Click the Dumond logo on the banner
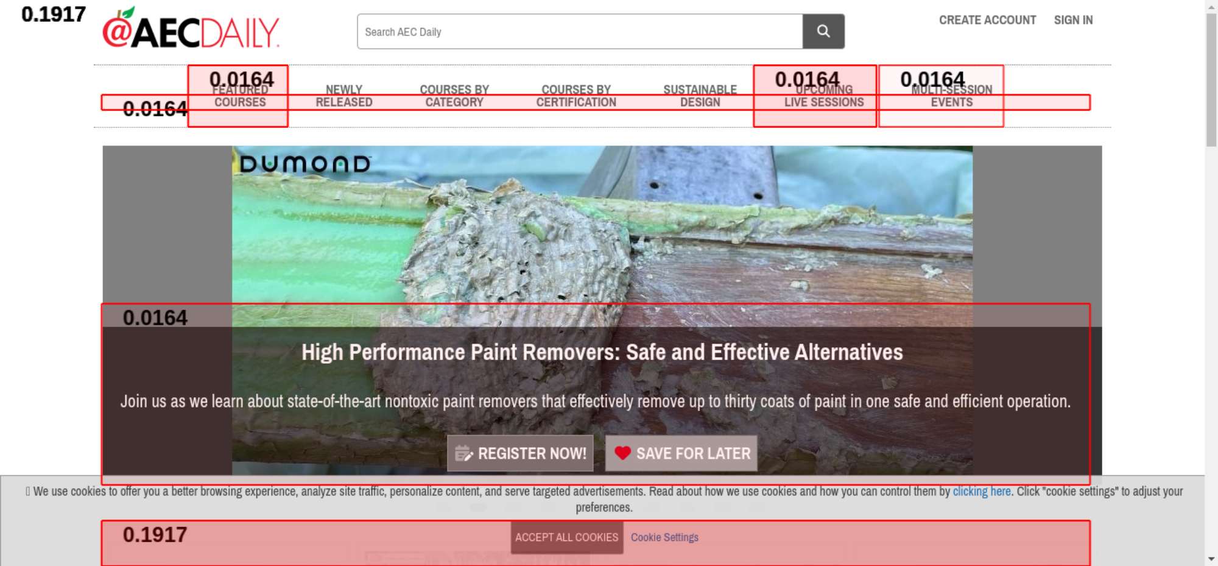This screenshot has height=566, width=1218. pyautogui.click(x=305, y=164)
